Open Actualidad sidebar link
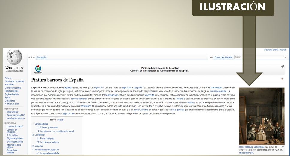The height and width of the screenshot is (156, 290). 9,84
